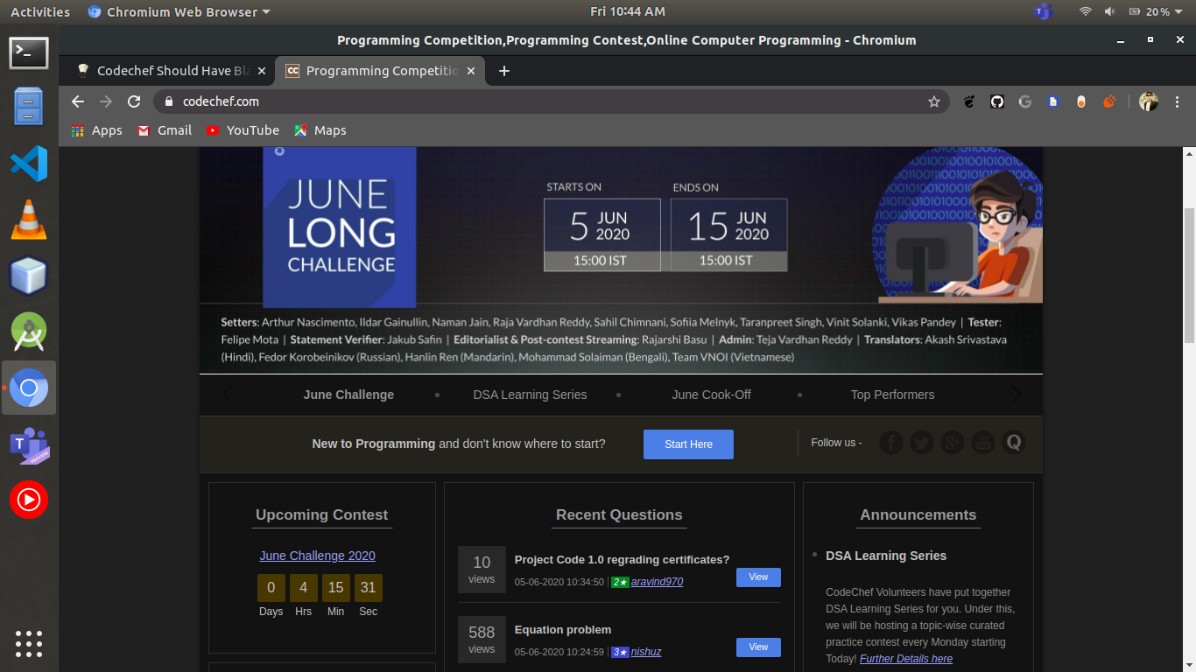
Task: Go back with the browser back arrow
Action: (78, 101)
